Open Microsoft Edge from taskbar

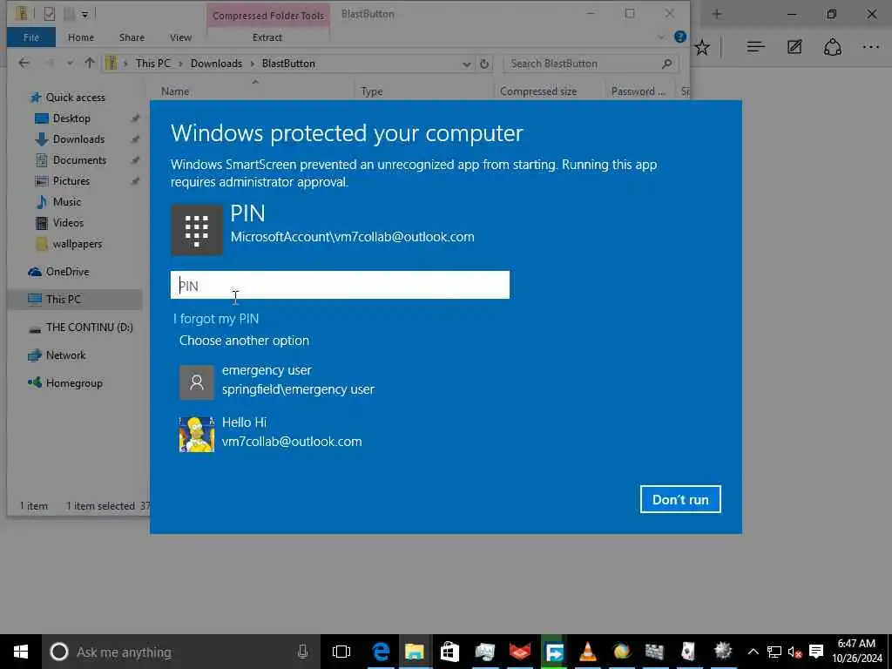381,652
